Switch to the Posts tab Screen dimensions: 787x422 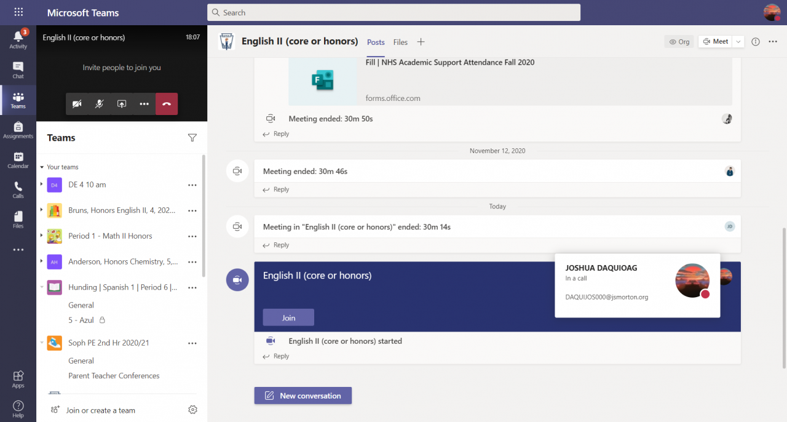(x=376, y=42)
